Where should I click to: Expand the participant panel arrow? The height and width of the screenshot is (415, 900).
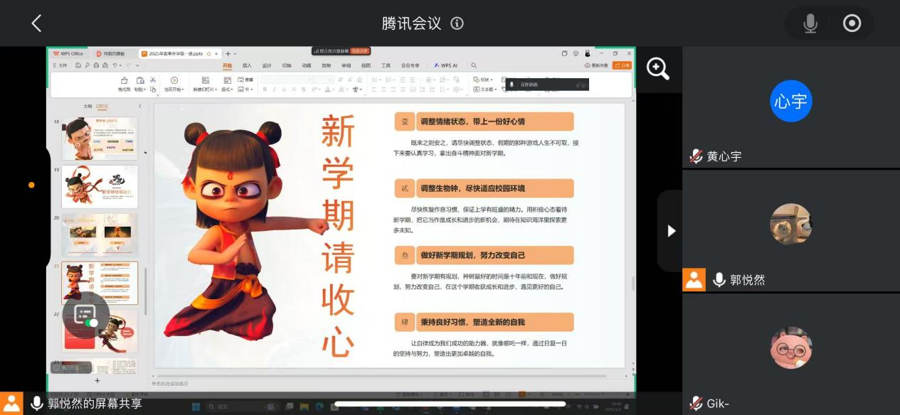(670, 231)
